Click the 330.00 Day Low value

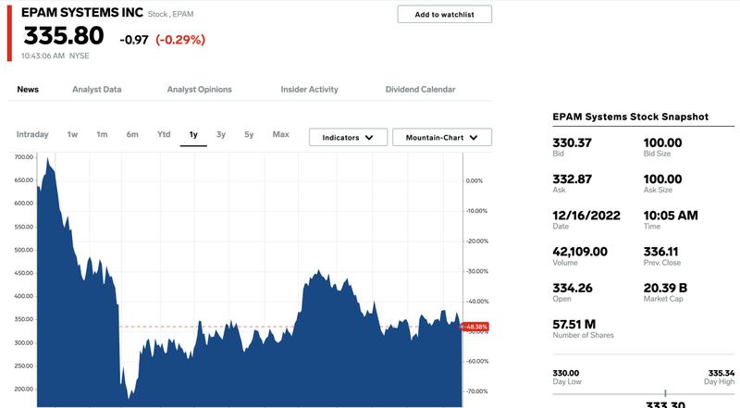(566, 373)
